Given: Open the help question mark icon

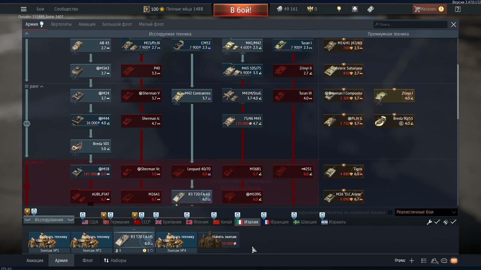Looking at the screenshot, I should click(458, 9).
